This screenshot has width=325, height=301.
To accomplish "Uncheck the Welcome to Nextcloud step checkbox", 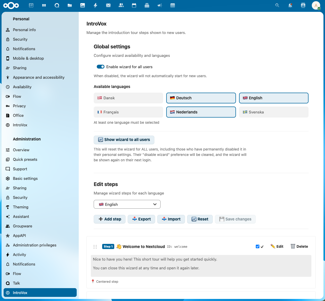I will [257, 246].
